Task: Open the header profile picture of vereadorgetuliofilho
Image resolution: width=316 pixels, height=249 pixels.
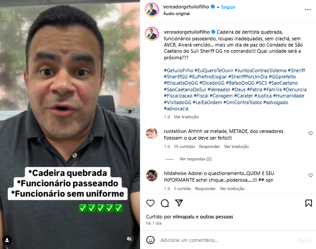Action: click(152, 10)
